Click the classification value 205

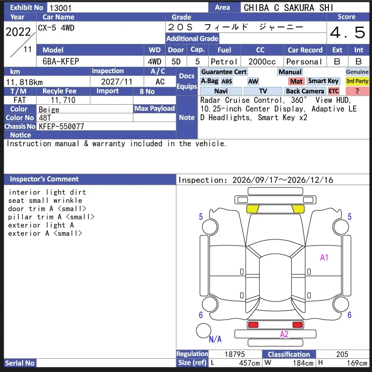342,354
